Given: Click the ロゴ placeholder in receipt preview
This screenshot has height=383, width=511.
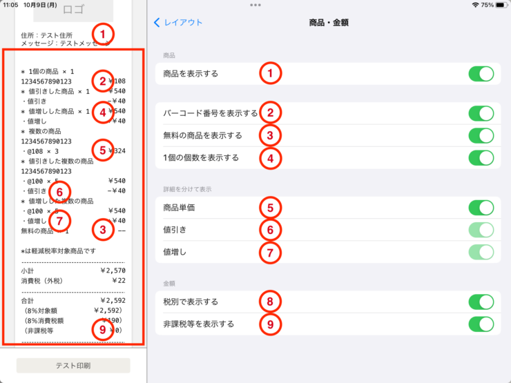Looking at the screenshot, I should pos(73,10).
